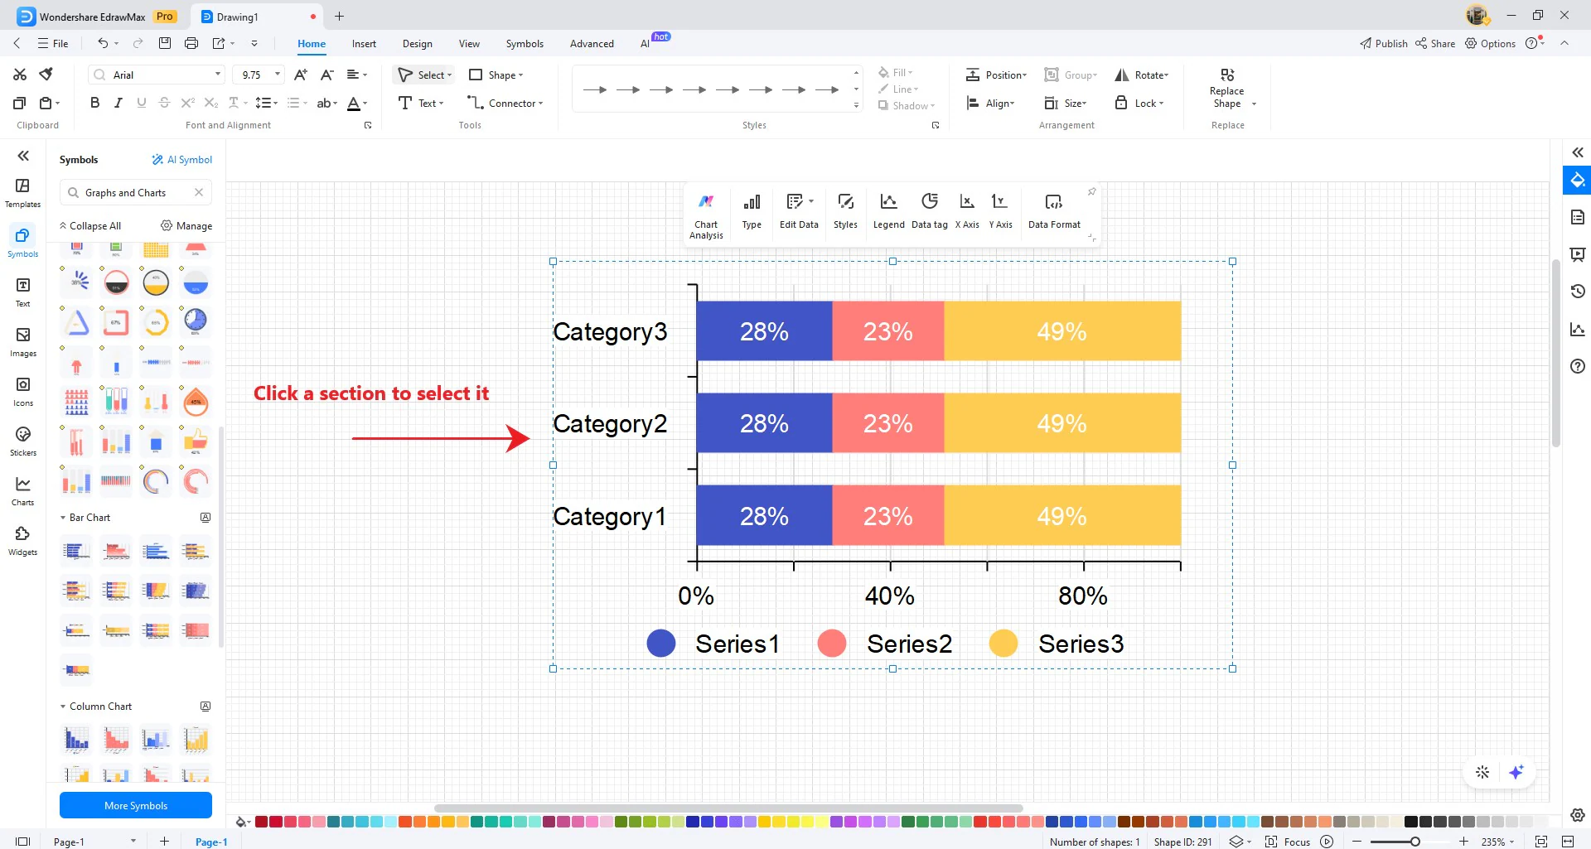Open the Design ribbon tab
The height and width of the screenshot is (849, 1591).
(x=417, y=44)
